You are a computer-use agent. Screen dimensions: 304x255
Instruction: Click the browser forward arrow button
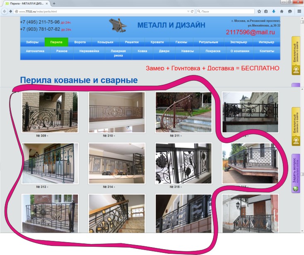pos(10,12)
